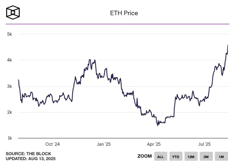Click the price line's latest peak point
Screen dimensions: 234x163
click(227, 45)
